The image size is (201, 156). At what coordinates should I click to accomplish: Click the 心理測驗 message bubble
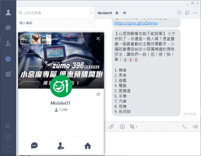(146, 73)
